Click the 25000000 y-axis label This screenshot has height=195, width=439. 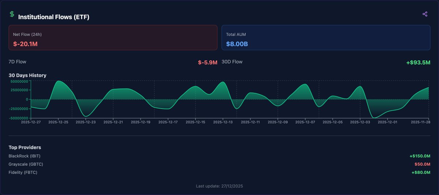point(20,90)
